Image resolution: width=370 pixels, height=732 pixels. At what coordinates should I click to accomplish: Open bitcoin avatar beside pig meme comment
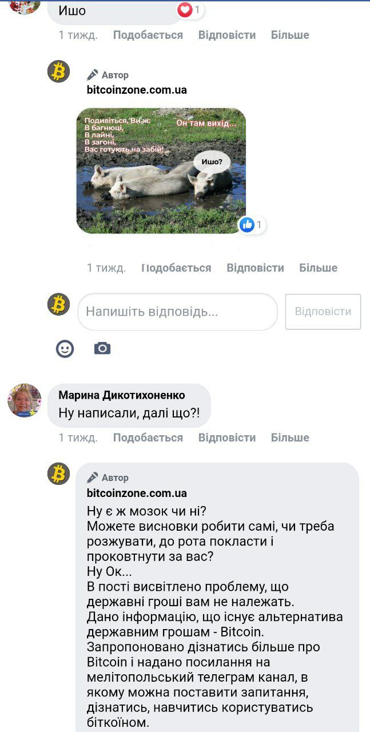click(58, 71)
